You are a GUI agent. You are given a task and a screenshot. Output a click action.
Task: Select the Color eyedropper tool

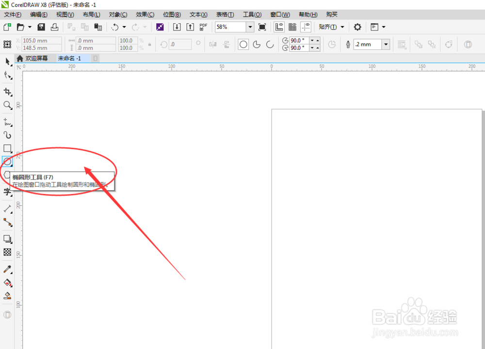8,269
